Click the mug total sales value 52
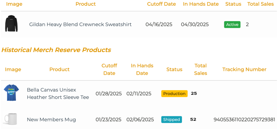The width and height of the screenshot is (278, 129). (x=193, y=119)
